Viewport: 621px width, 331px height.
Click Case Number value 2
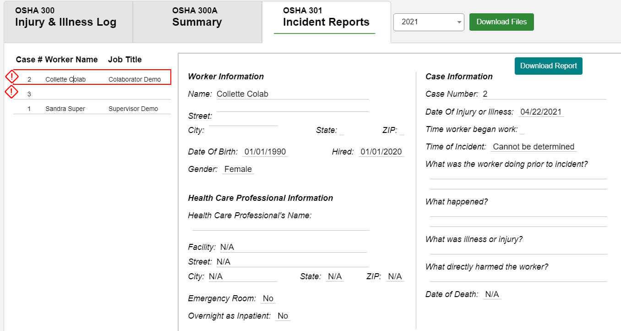pos(545,94)
